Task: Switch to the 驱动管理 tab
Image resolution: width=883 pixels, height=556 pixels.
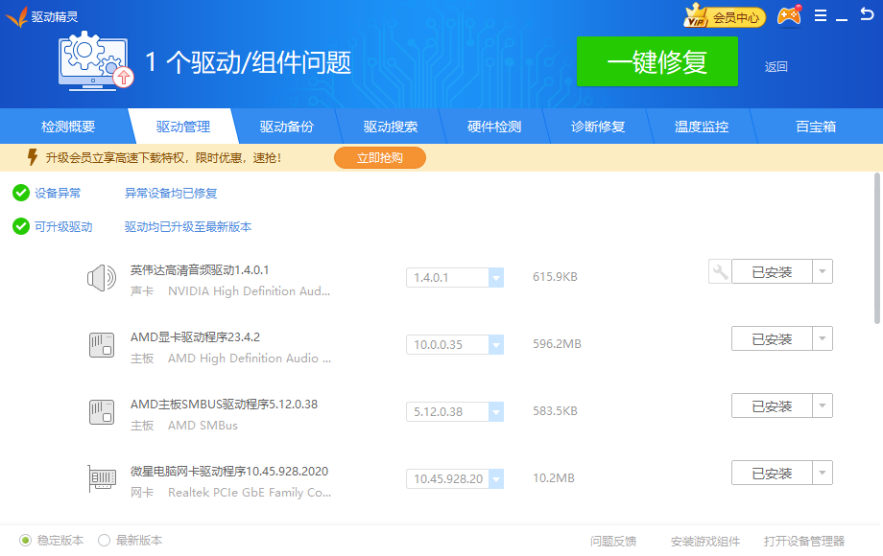Action: 183,127
